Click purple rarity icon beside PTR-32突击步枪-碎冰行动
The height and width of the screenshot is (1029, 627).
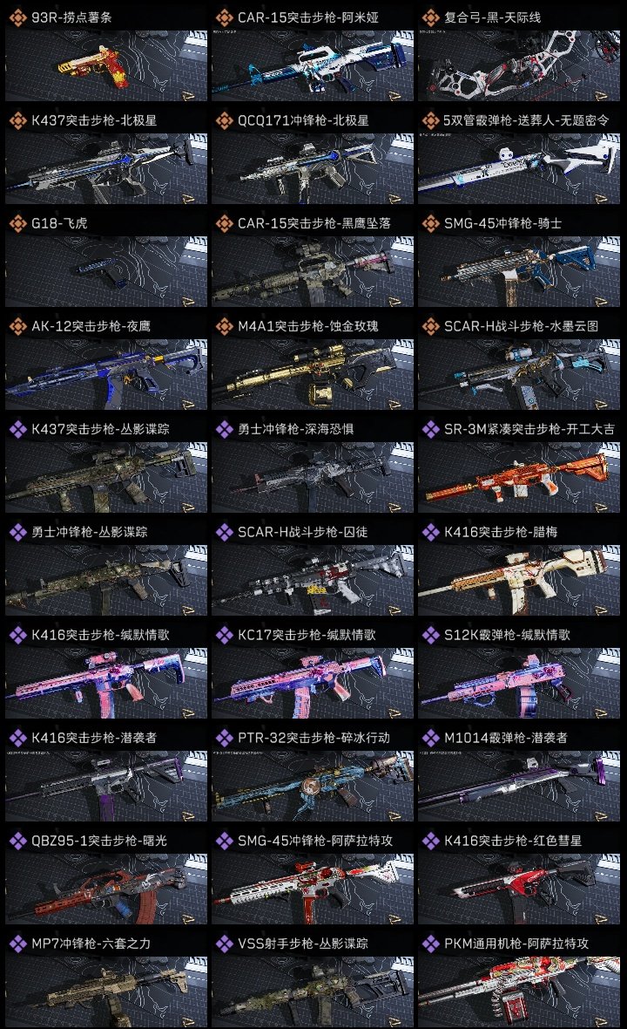(x=225, y=738)
